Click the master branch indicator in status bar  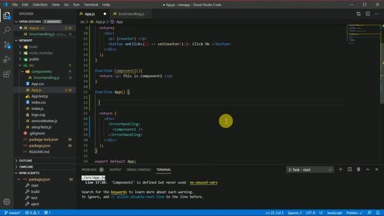[13, 212]
